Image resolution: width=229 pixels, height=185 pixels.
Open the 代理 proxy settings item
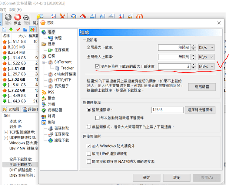58,38
